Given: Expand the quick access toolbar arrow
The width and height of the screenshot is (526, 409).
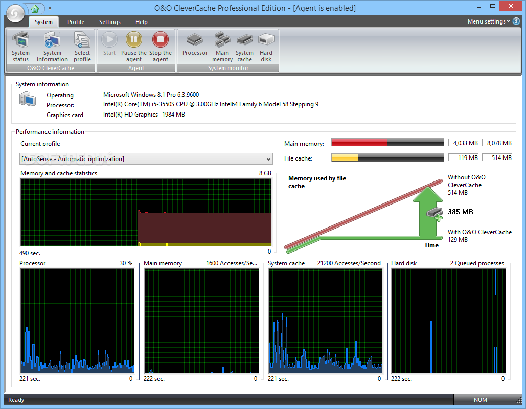Looking at the screenshot, I should pos(50,8).
